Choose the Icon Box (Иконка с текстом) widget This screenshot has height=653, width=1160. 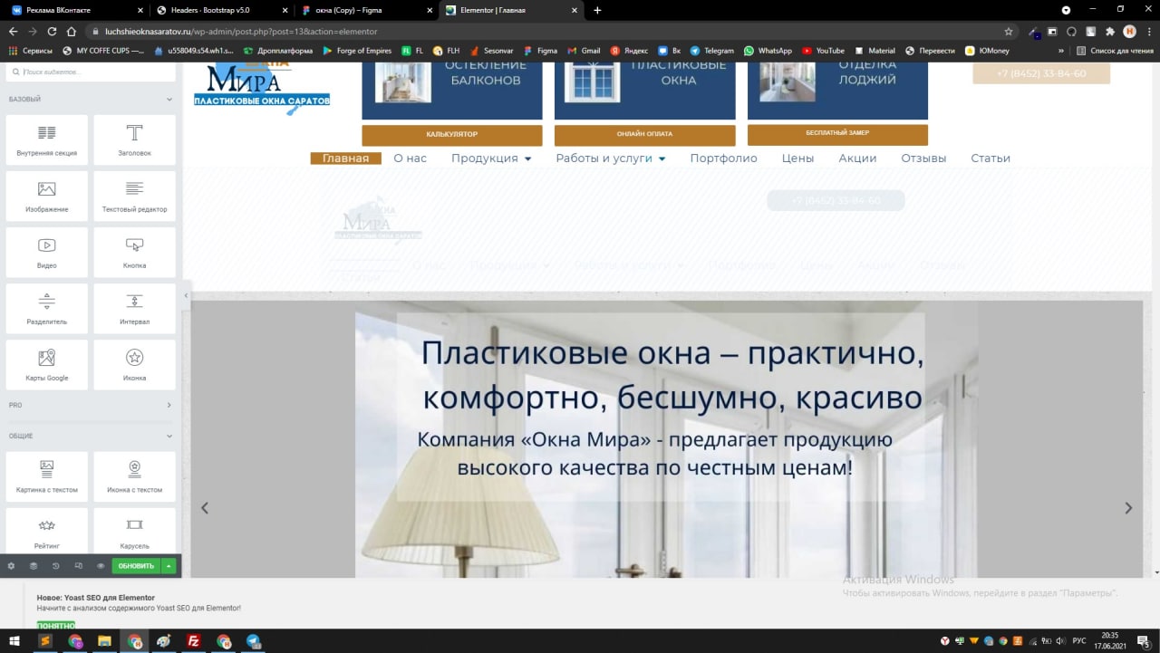(x=134, y=476)
